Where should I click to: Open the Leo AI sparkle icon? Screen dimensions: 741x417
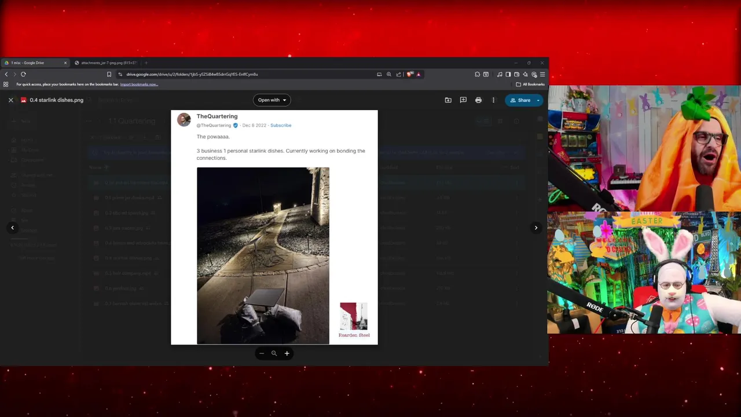tap(525, 74)
